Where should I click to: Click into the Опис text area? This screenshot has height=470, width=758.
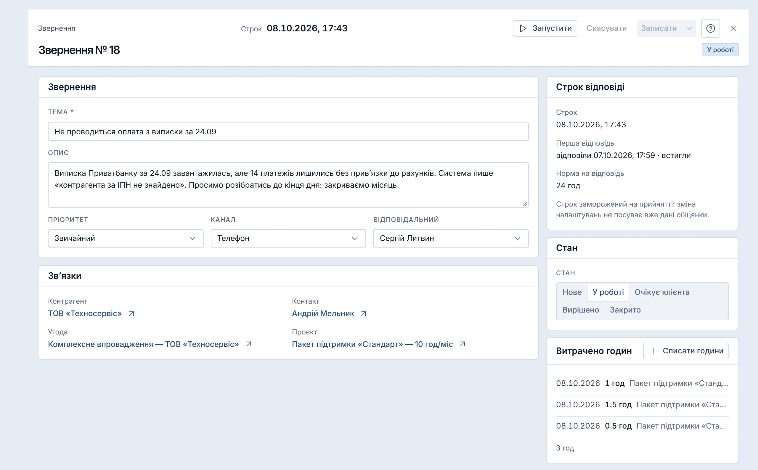(x=288, y=185)
